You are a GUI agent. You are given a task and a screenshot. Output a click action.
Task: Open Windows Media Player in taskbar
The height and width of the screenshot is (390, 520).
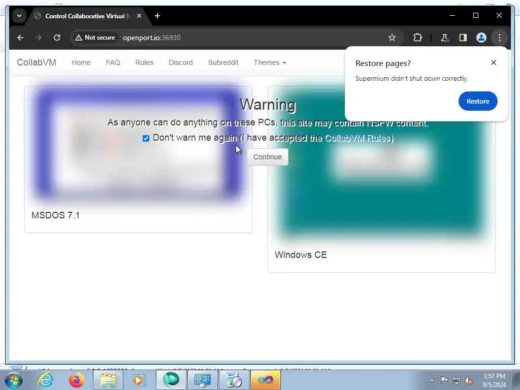point(139,380)
